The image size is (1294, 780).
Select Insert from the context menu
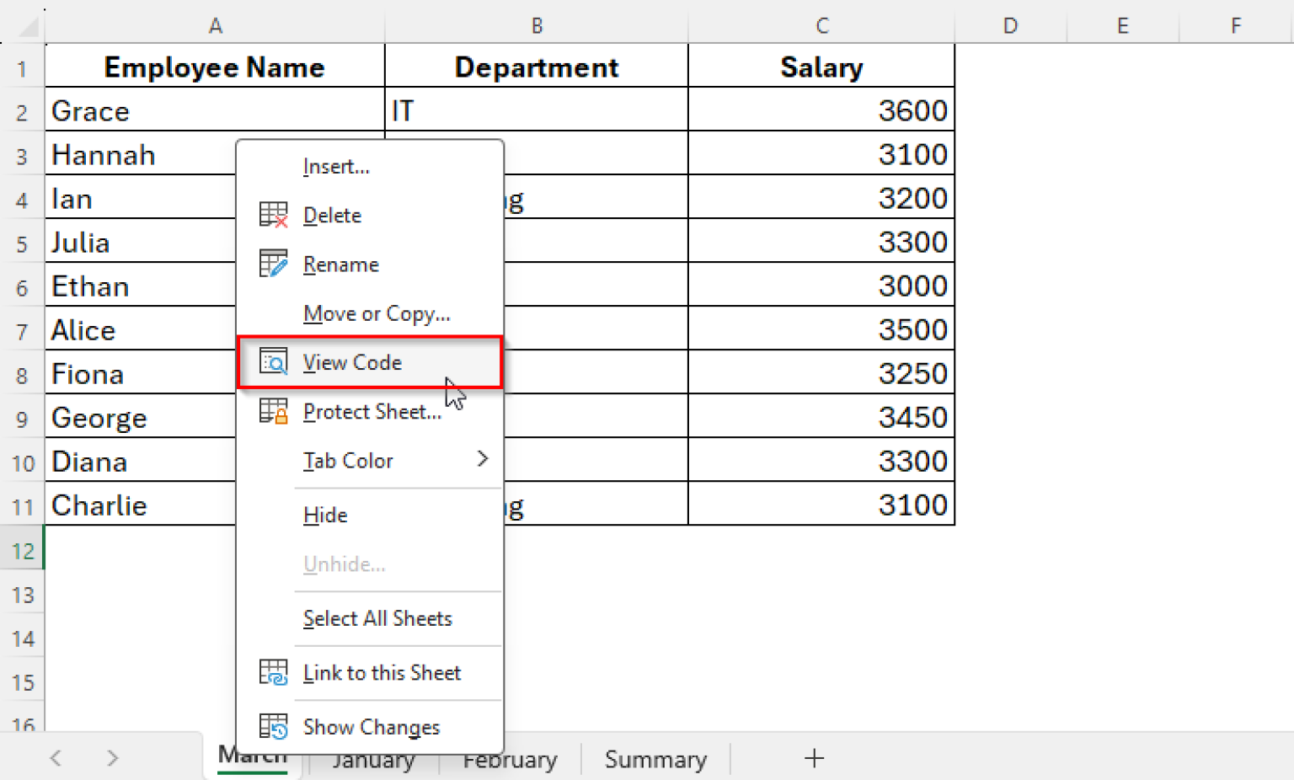(336, 166)
